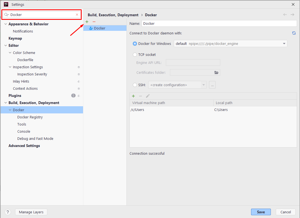
Task: Browse for certificates folder icon
Action: pyautogui.click(x=216, y=72)
